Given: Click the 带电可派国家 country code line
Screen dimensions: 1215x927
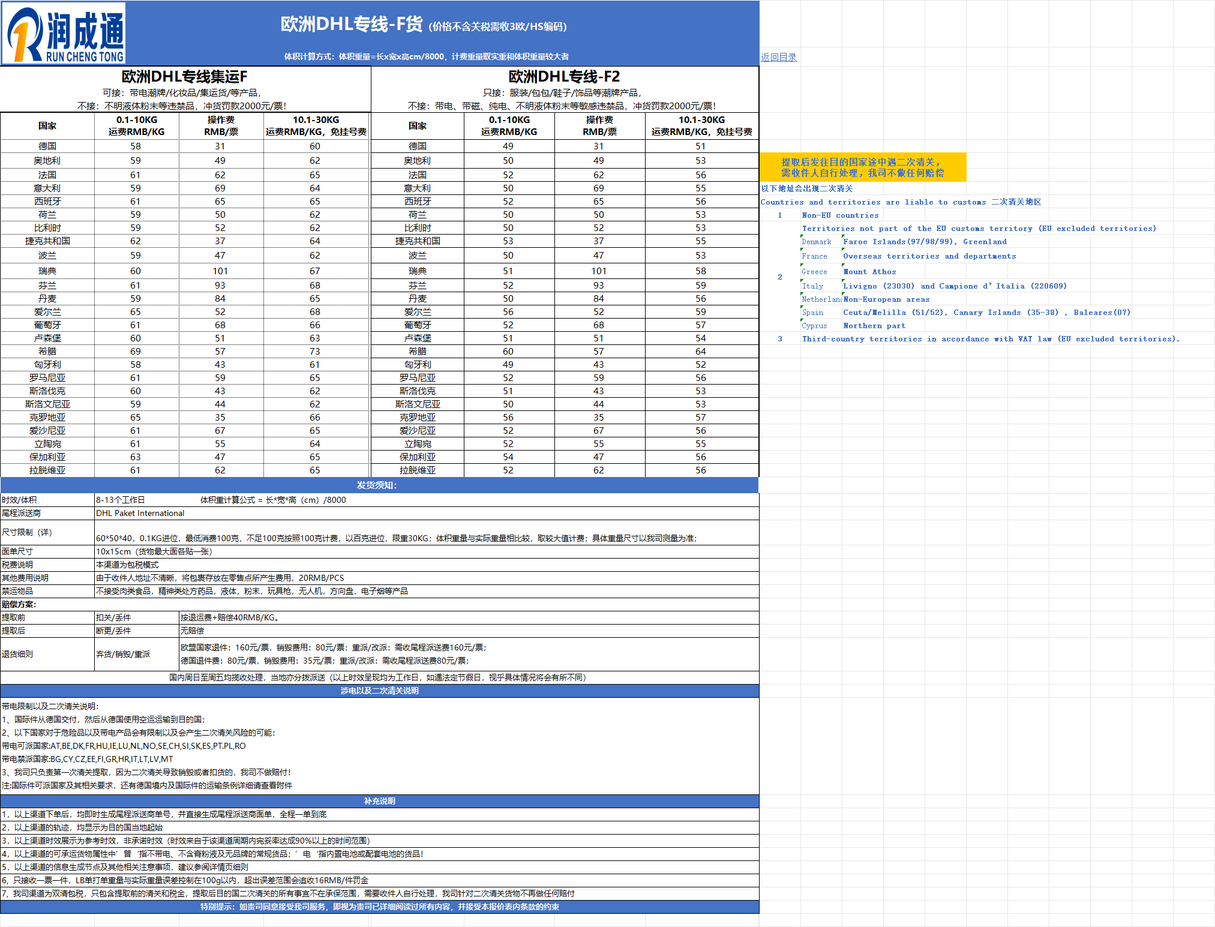Looking at the screenshot, I should [124, 746].
